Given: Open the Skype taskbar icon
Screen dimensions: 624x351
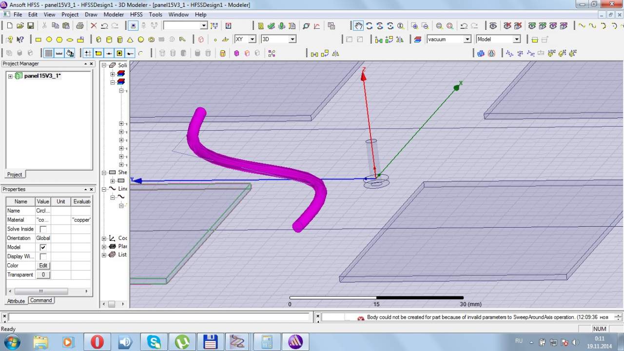Looking at the screenshot, I should [x=154, y=342].
